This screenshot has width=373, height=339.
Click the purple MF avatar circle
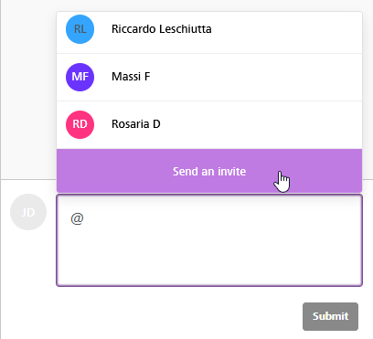coord(80,77)
